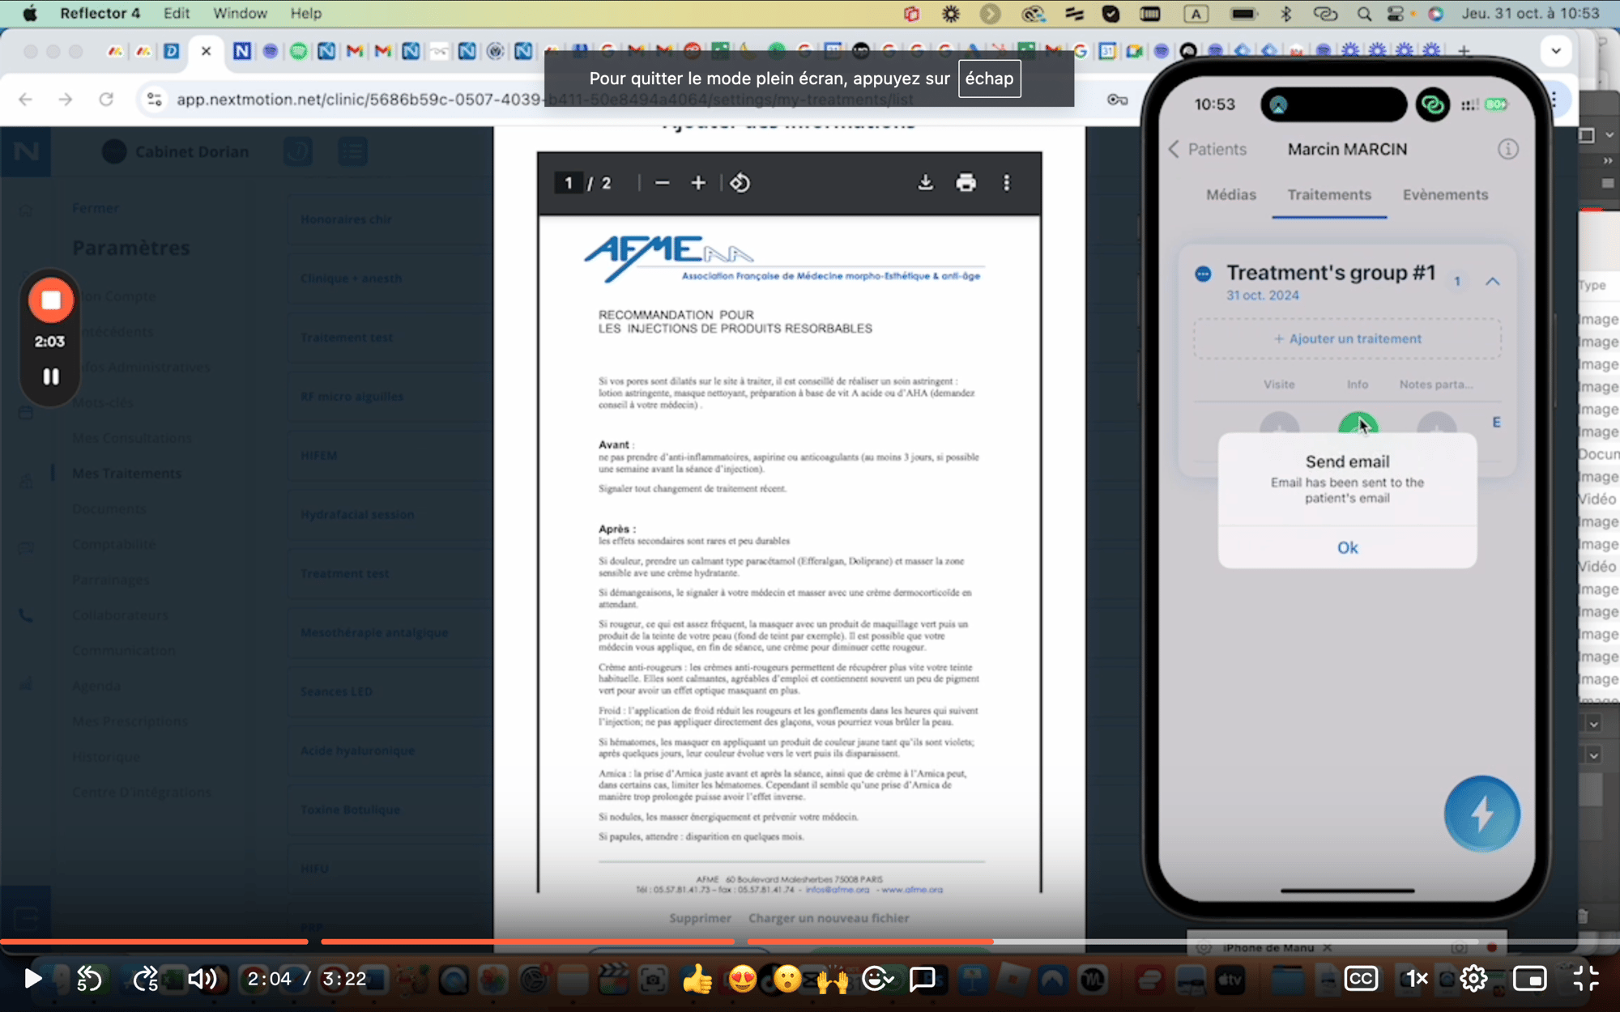Download the PDF document
This screenshot has width=1620, height=1012.
tap(925, 183)
